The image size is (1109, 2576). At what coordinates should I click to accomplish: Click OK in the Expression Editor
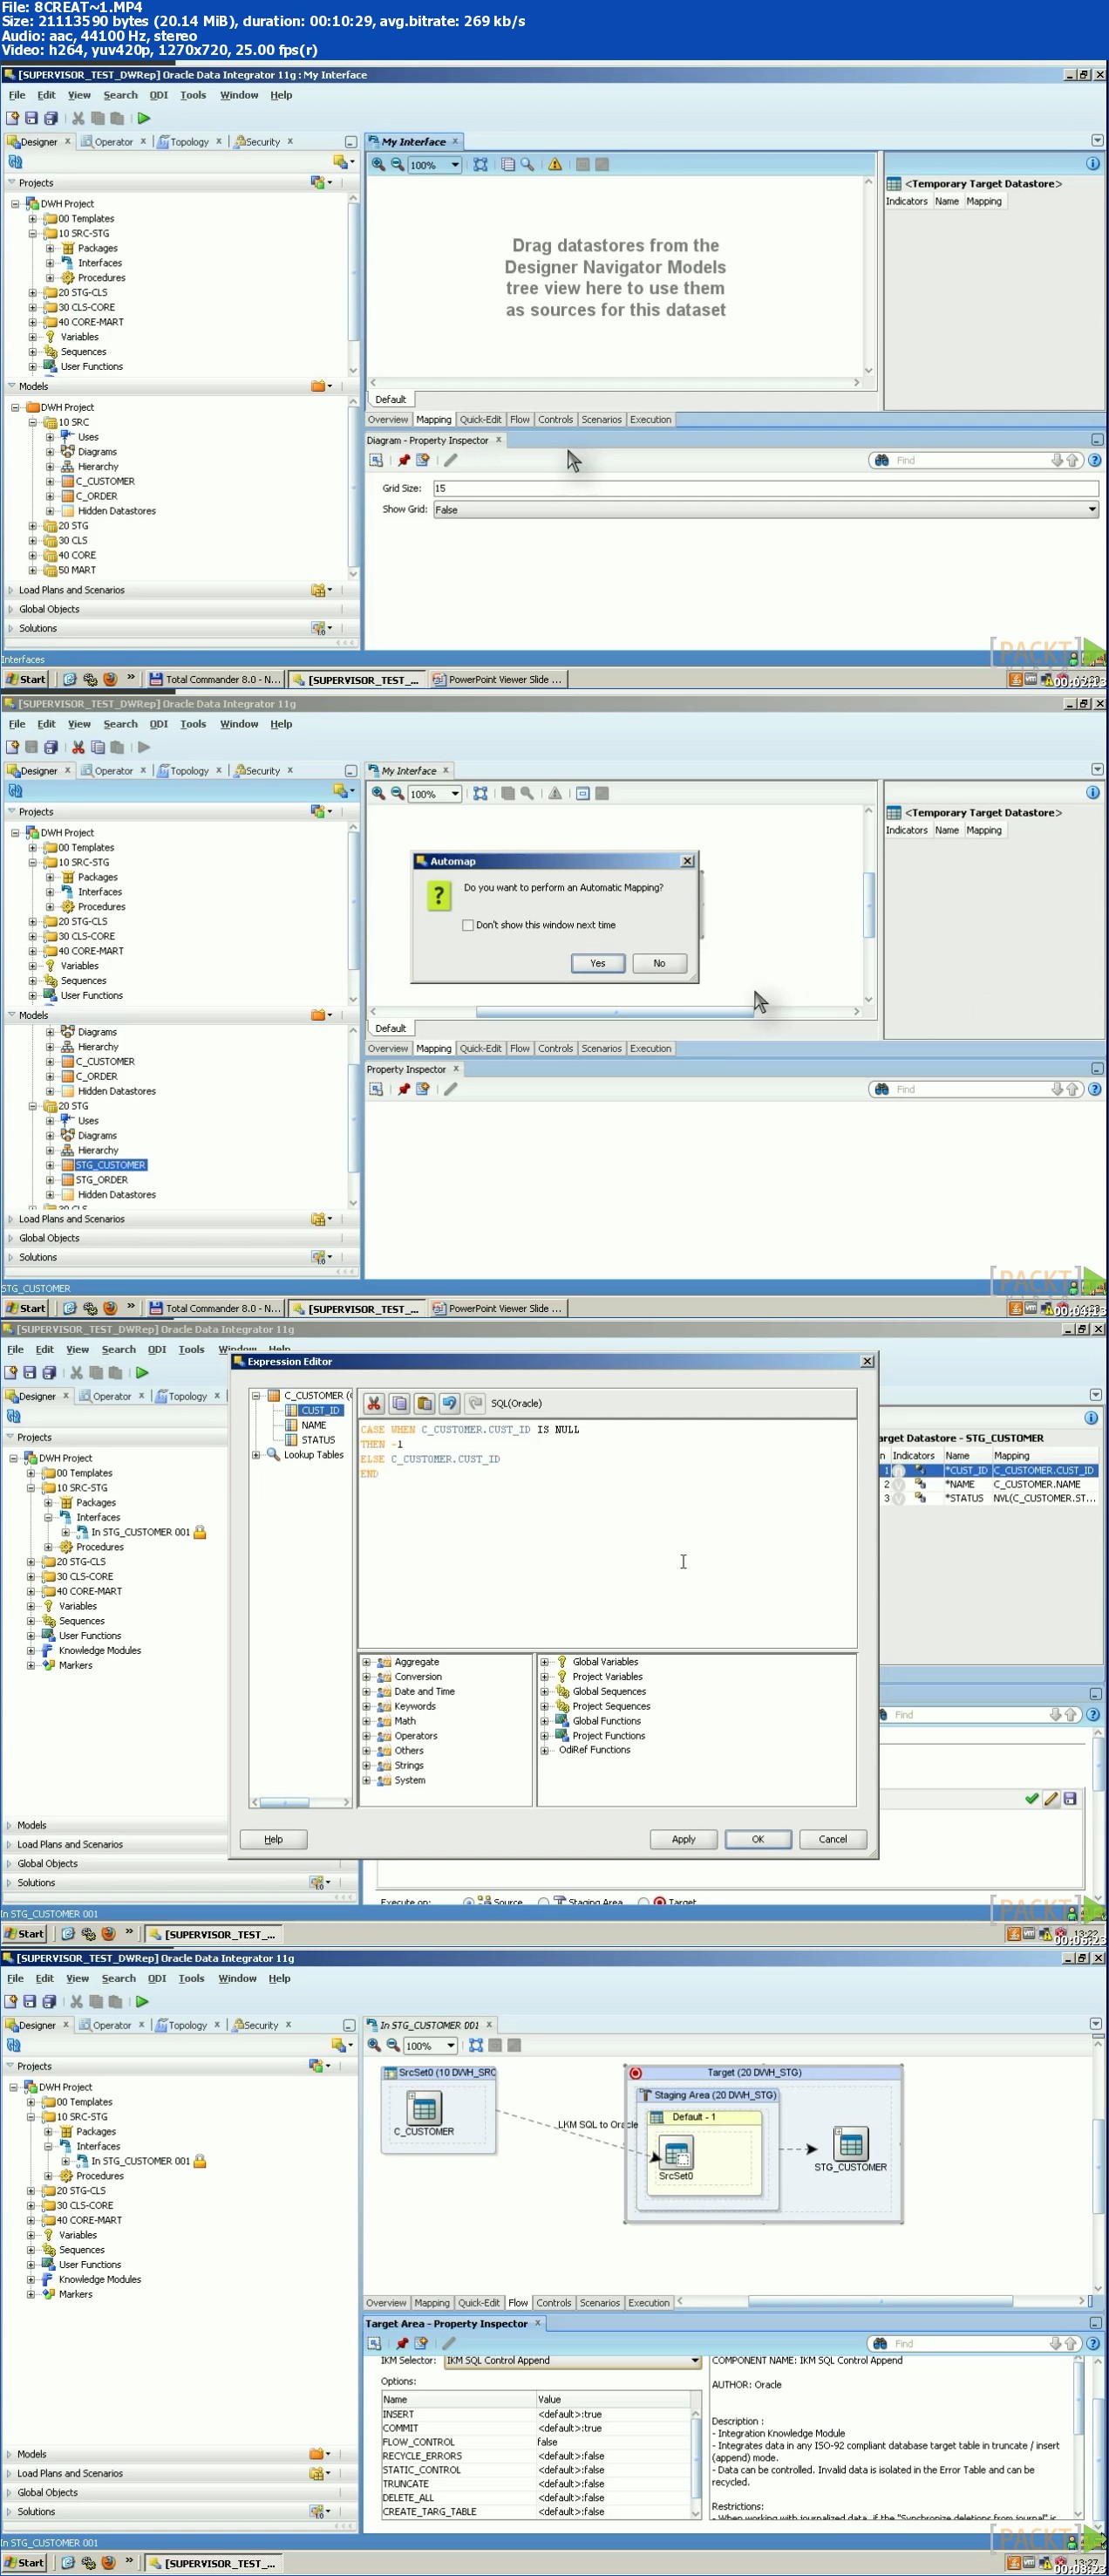click(758, 1839)
